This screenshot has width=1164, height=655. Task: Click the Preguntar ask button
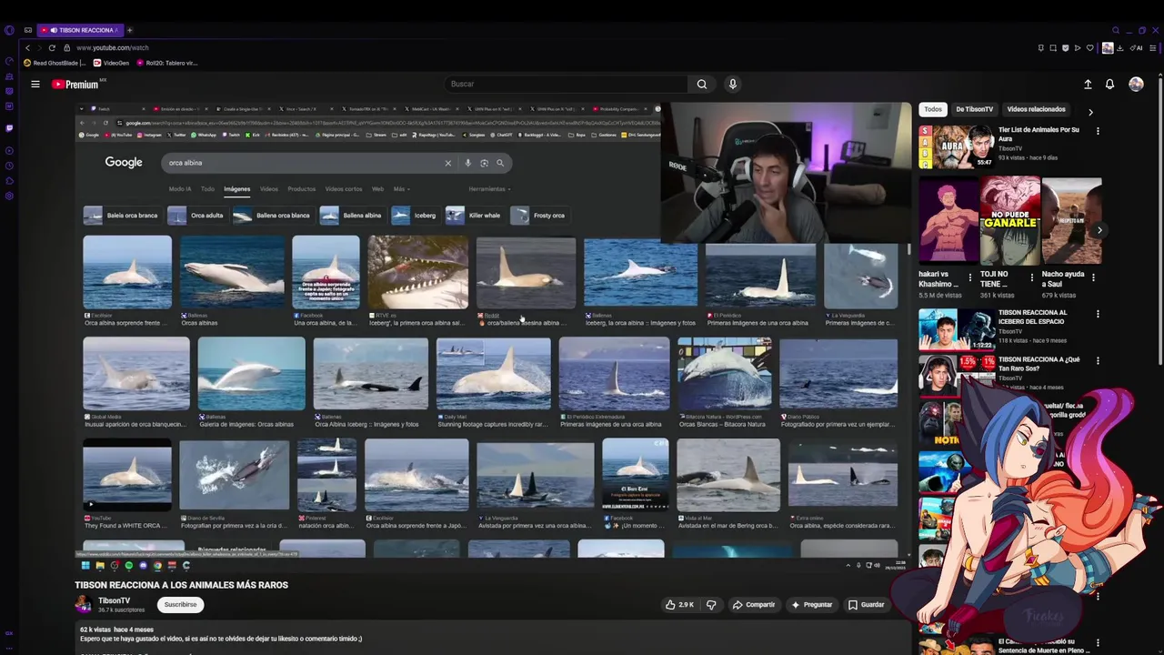tap(812, 604)
